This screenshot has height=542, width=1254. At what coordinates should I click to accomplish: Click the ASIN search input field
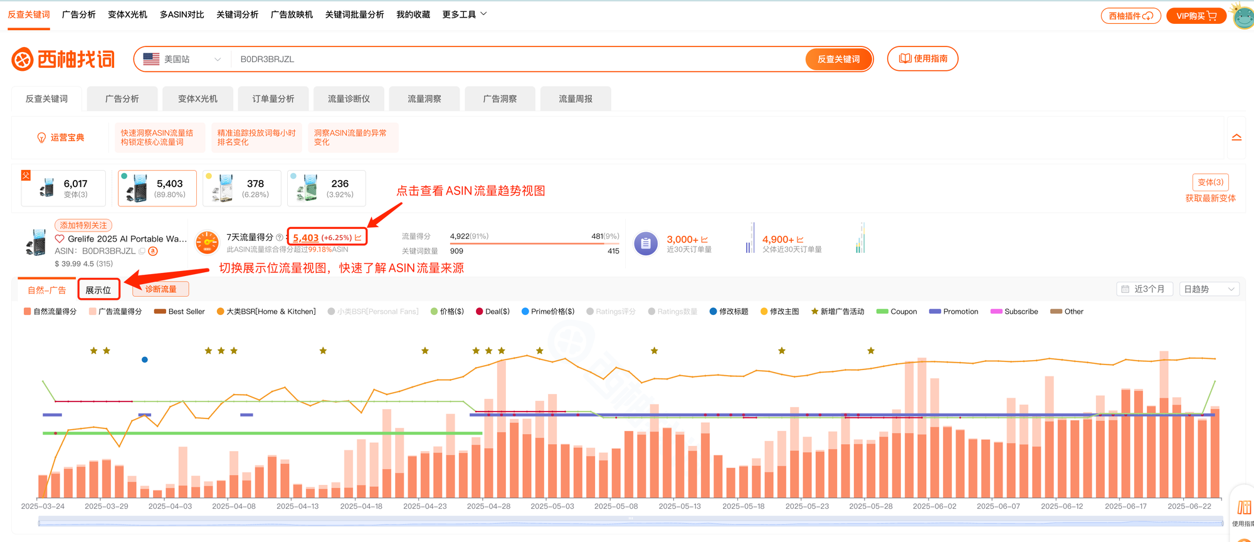519,59
